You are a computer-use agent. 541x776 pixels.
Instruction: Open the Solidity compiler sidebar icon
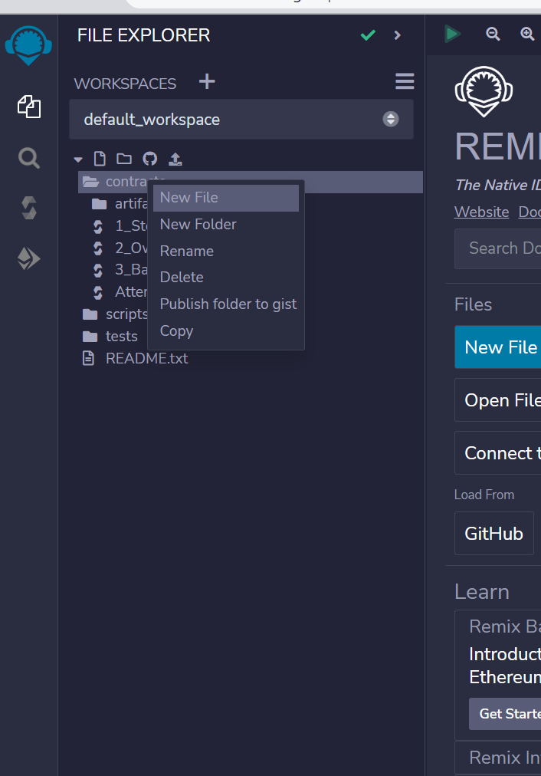coord(28,208)
